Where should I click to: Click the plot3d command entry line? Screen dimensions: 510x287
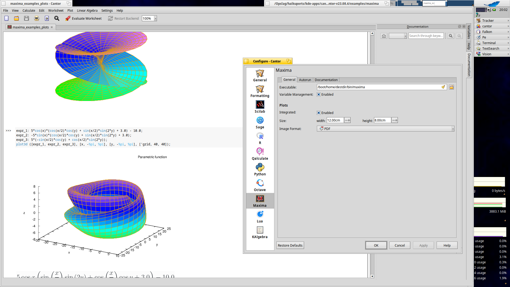[x=93, y=144]
